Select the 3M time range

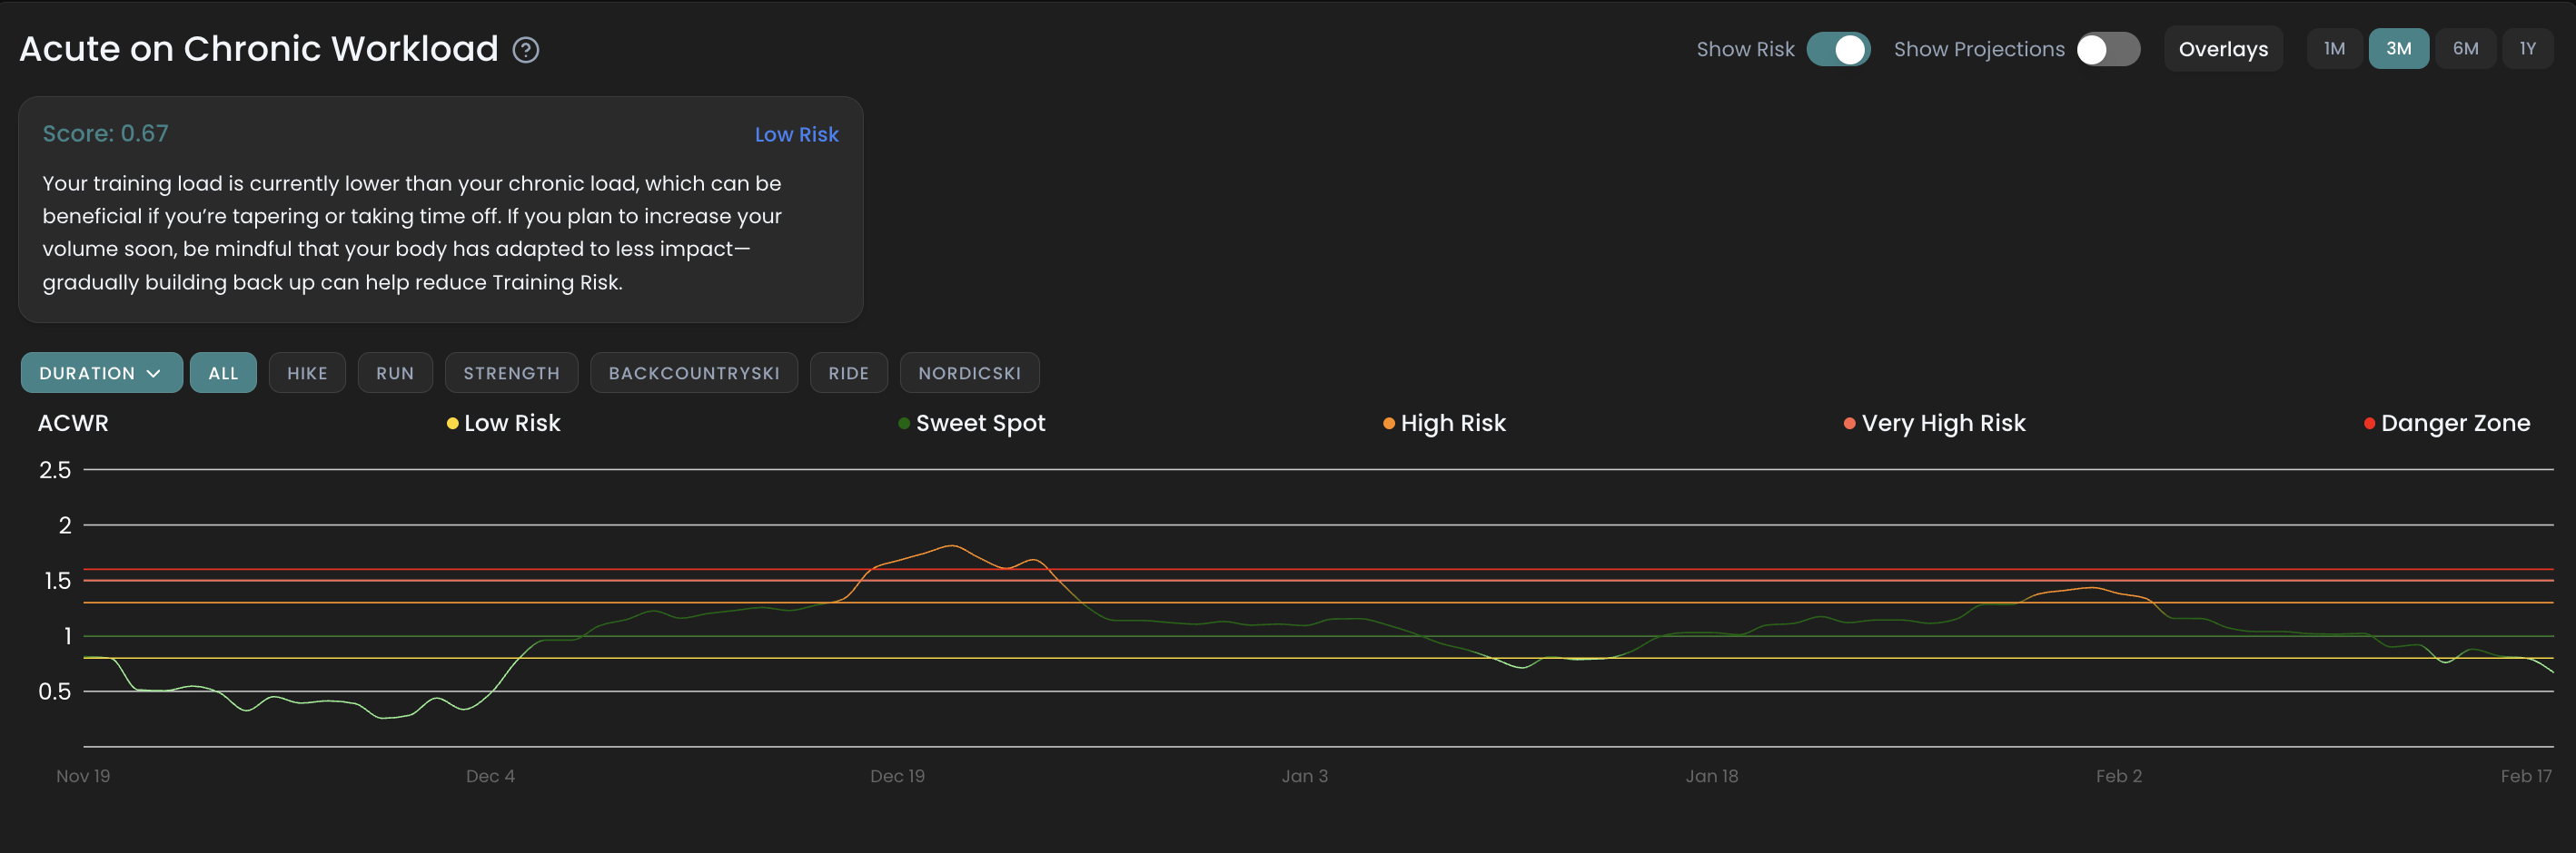pos(2397,49)
